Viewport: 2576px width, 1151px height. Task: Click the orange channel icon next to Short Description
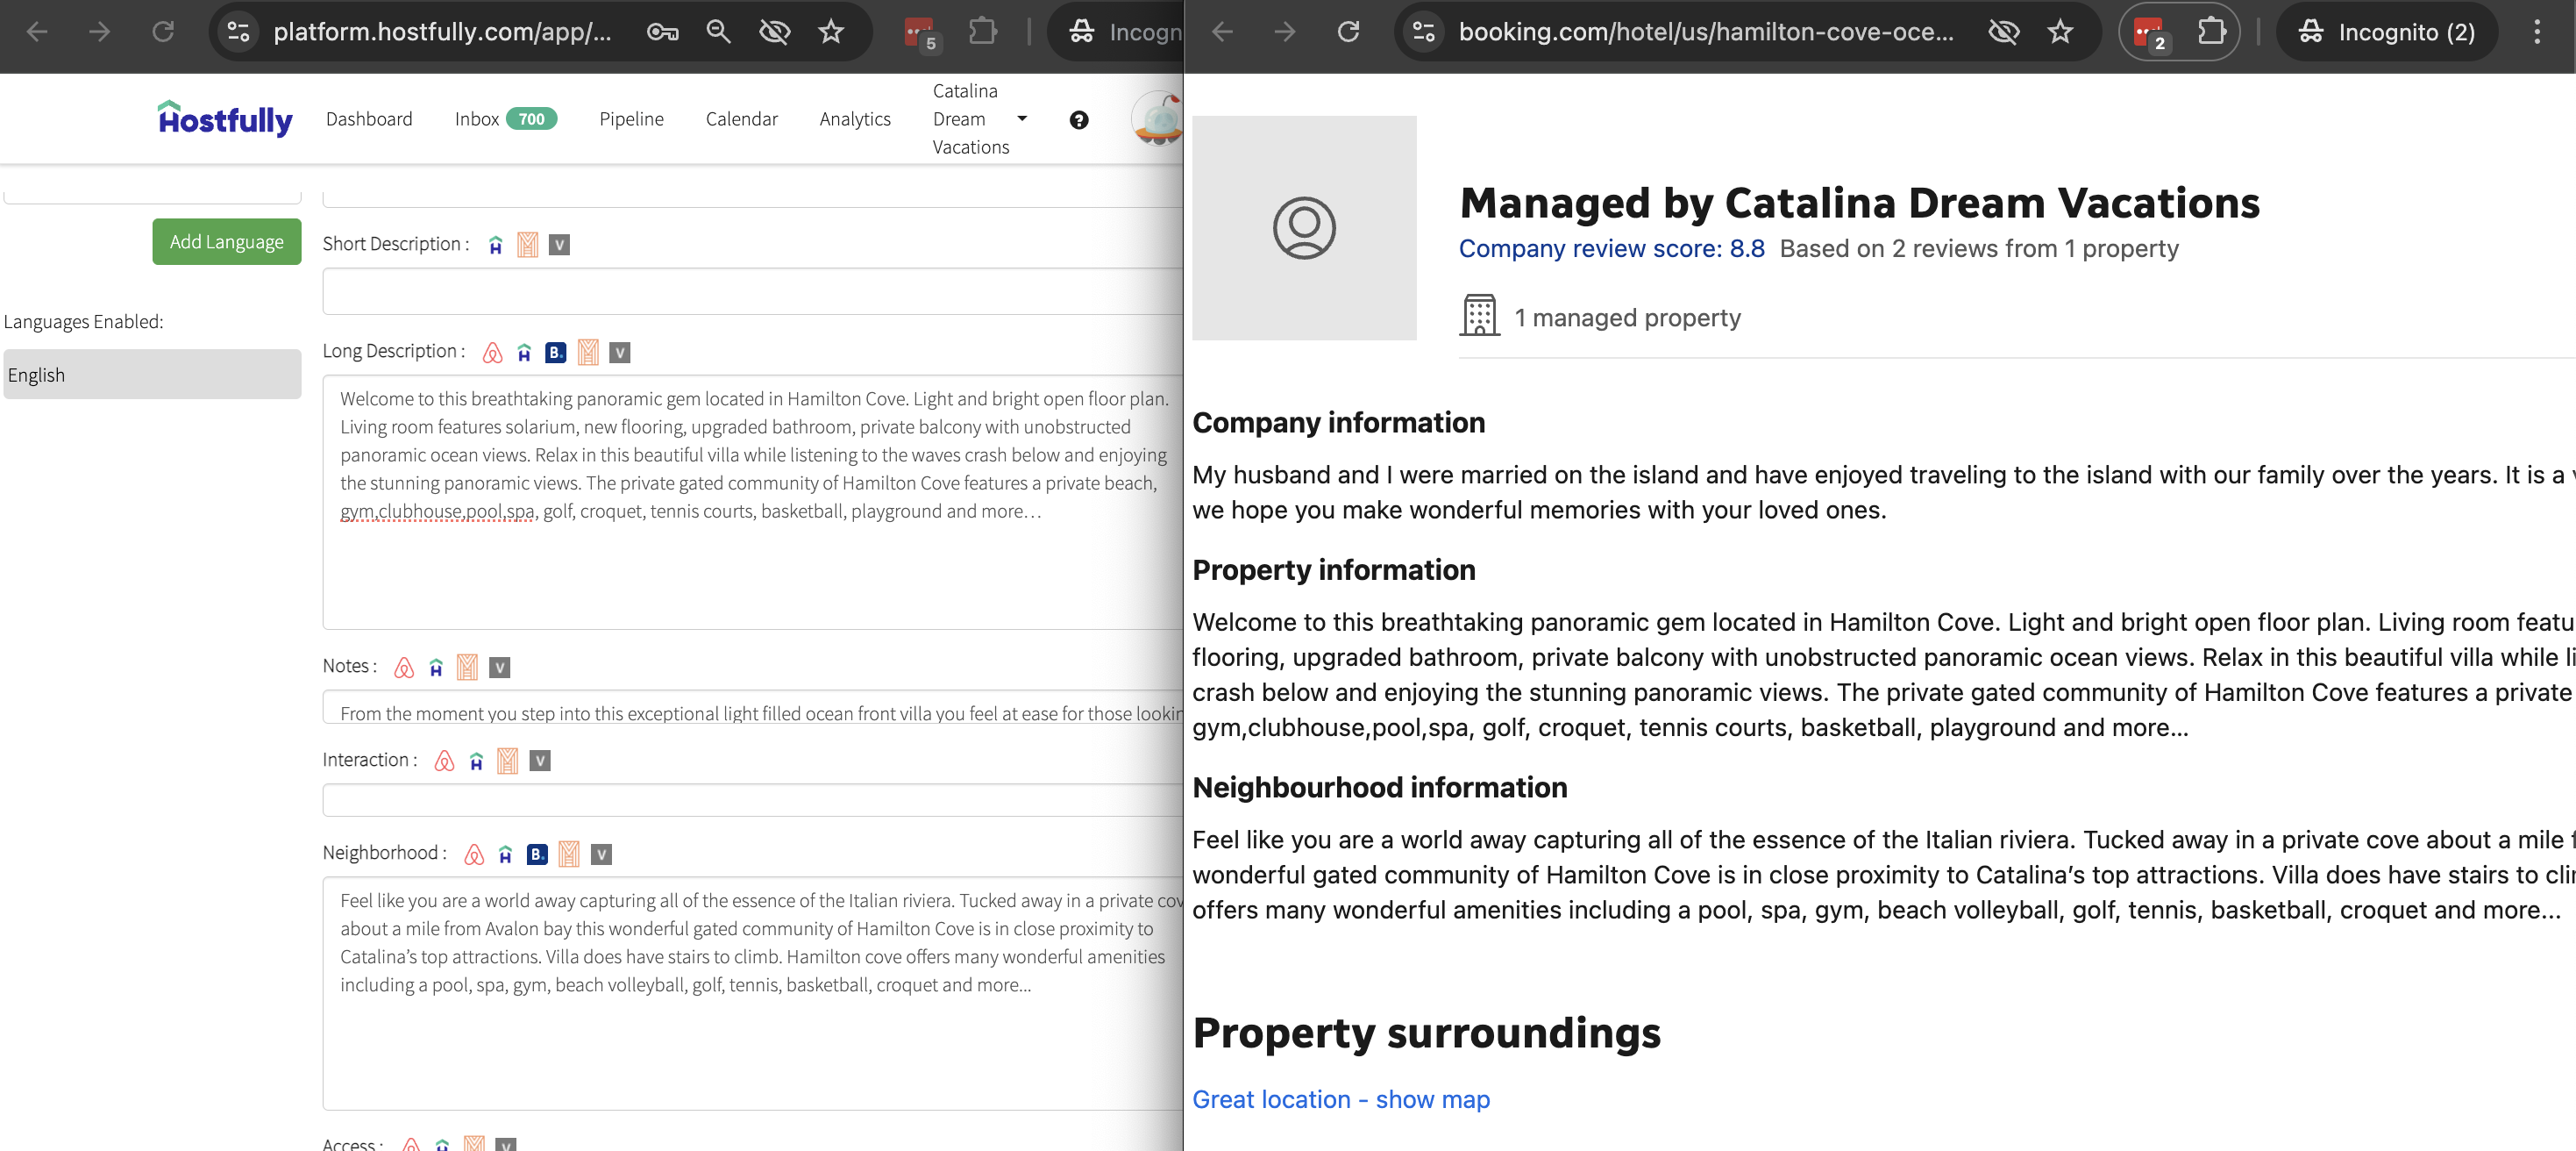click(x=528, y=246)
